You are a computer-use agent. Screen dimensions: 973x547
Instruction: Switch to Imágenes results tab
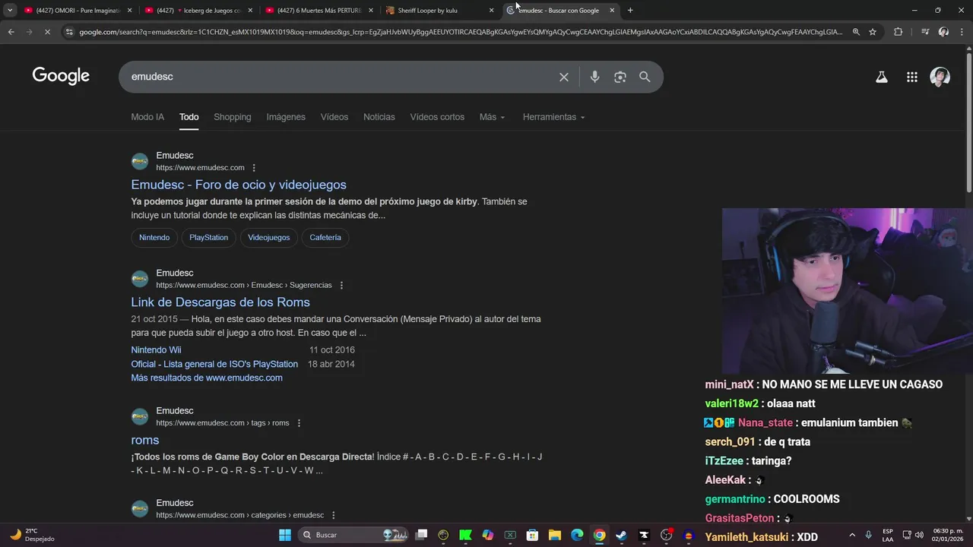(286, 117)
